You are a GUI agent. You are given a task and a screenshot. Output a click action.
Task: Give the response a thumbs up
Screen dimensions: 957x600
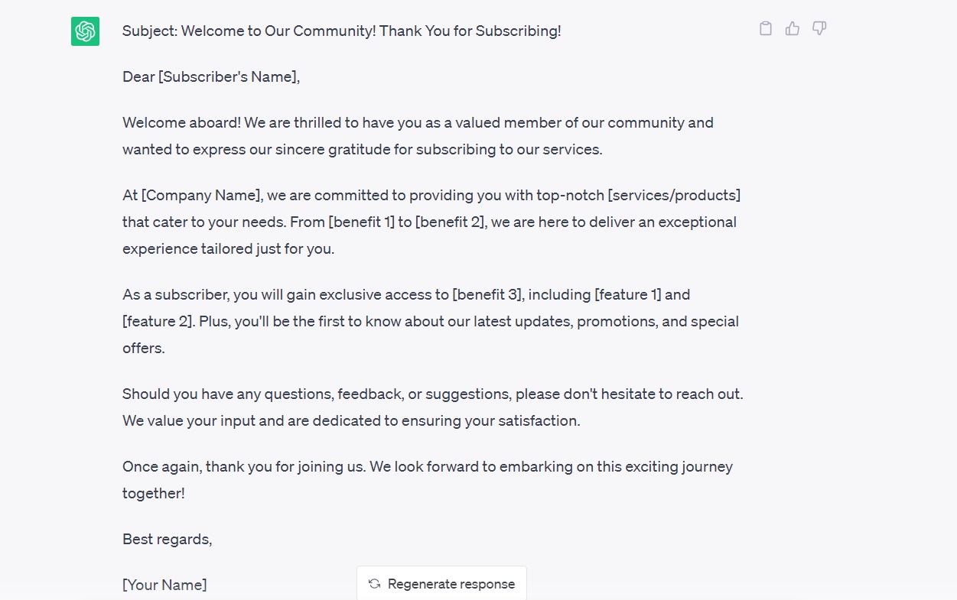point(793,29)
